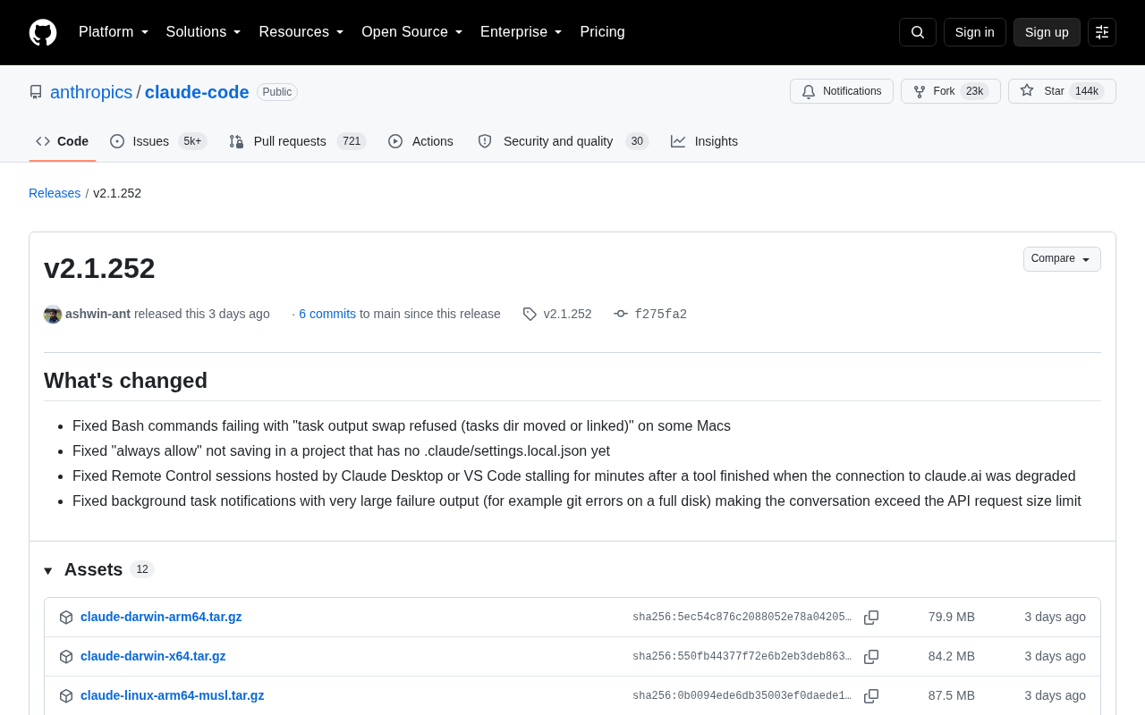The height and width of the screenshot is (715, 1145).
Task: Click the star count 144k
Action: [1087, 91]
